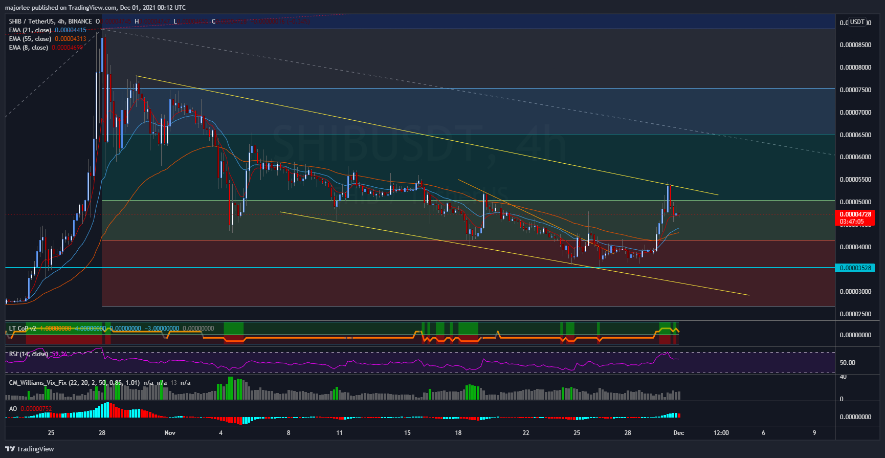
Task: Click the 0.00002500 price axis label
Action: [855, 314]
